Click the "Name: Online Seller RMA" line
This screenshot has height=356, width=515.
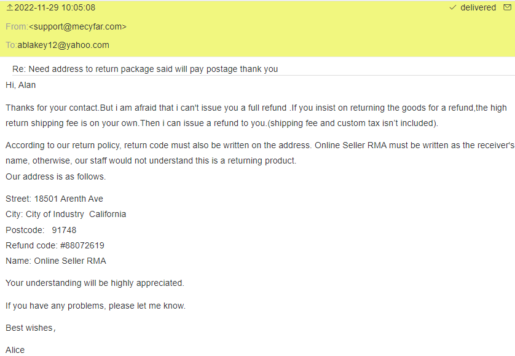[56, 261]
